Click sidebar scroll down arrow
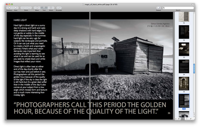This screenshot has height=127, width=200. [x=194, y=116]
